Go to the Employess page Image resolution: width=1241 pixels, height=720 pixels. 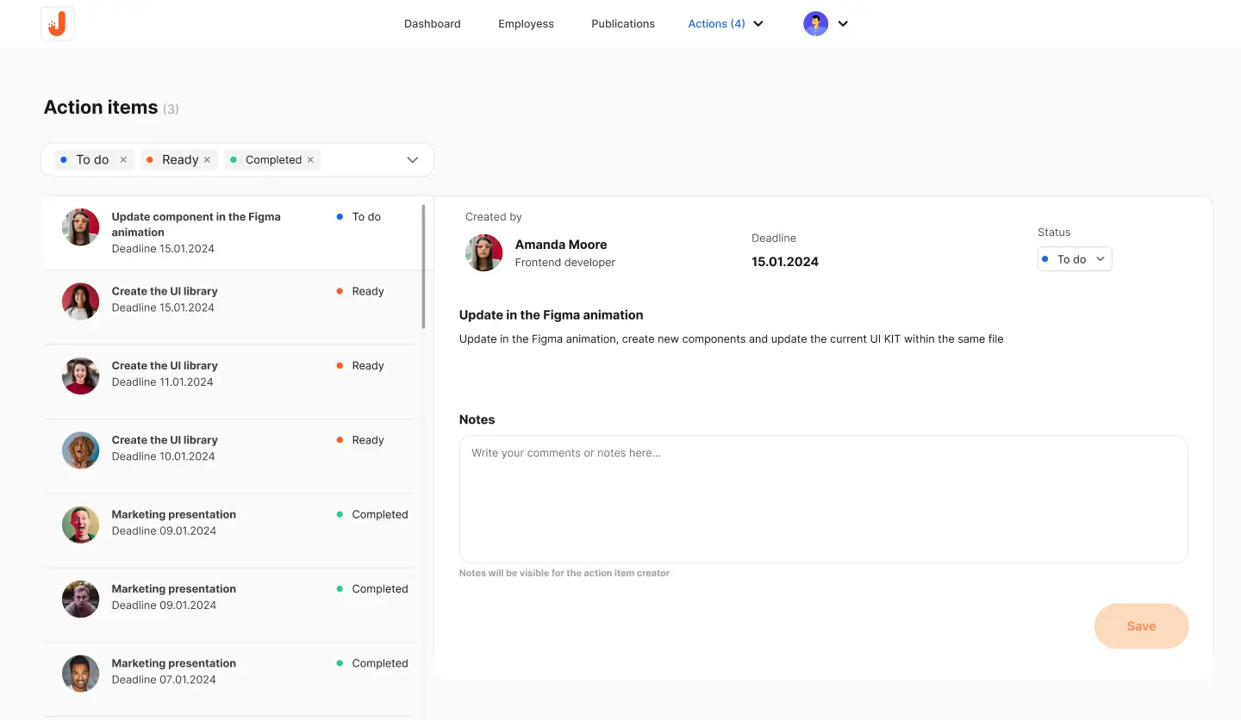pos(525,23)
